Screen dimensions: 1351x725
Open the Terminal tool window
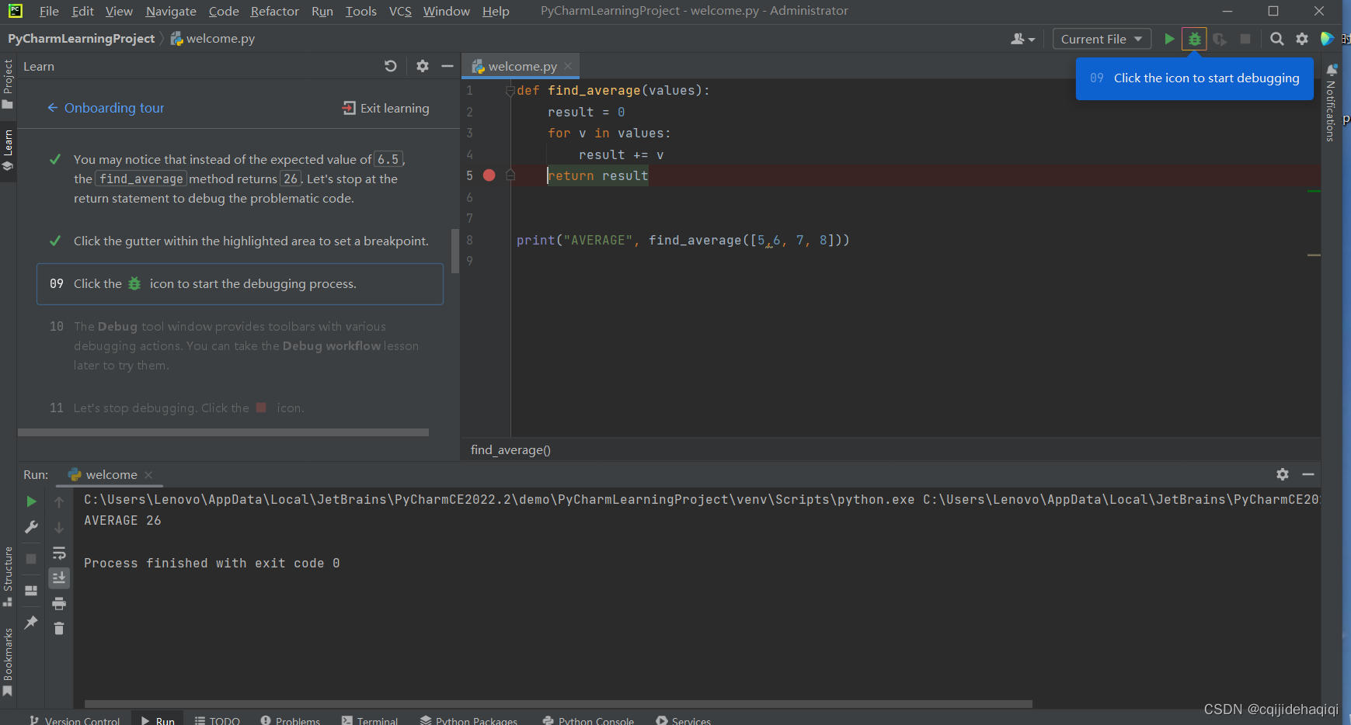coord(370,720)
